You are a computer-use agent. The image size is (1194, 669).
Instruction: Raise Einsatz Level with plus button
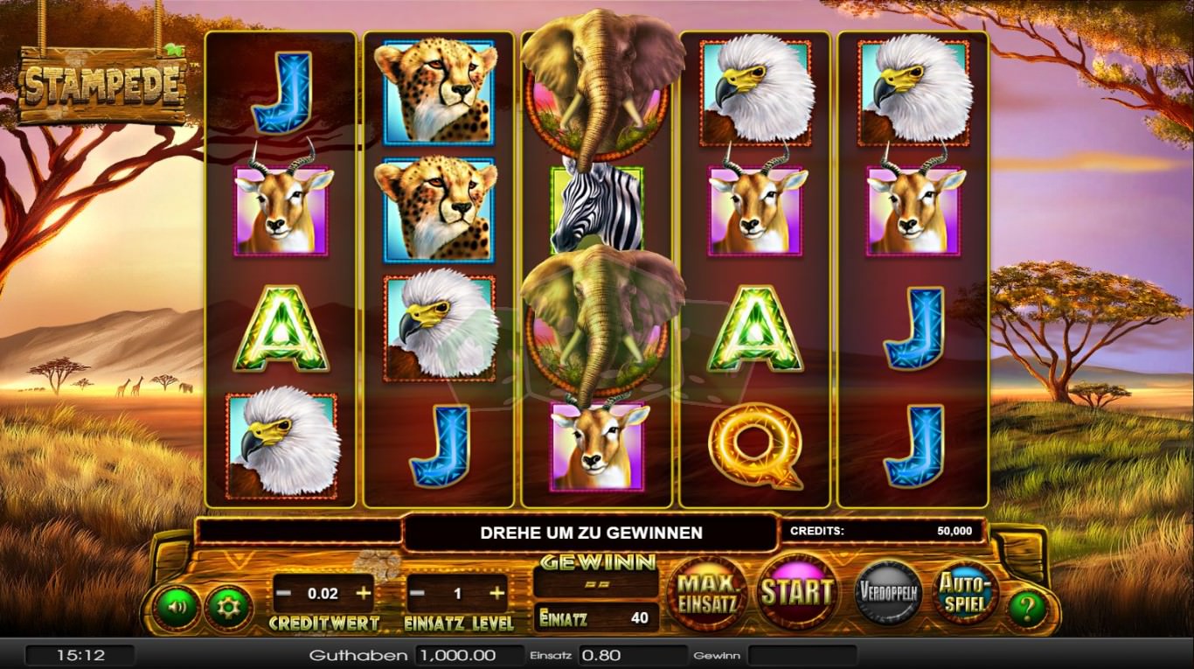pyautogui.click(x=497, y=593)
